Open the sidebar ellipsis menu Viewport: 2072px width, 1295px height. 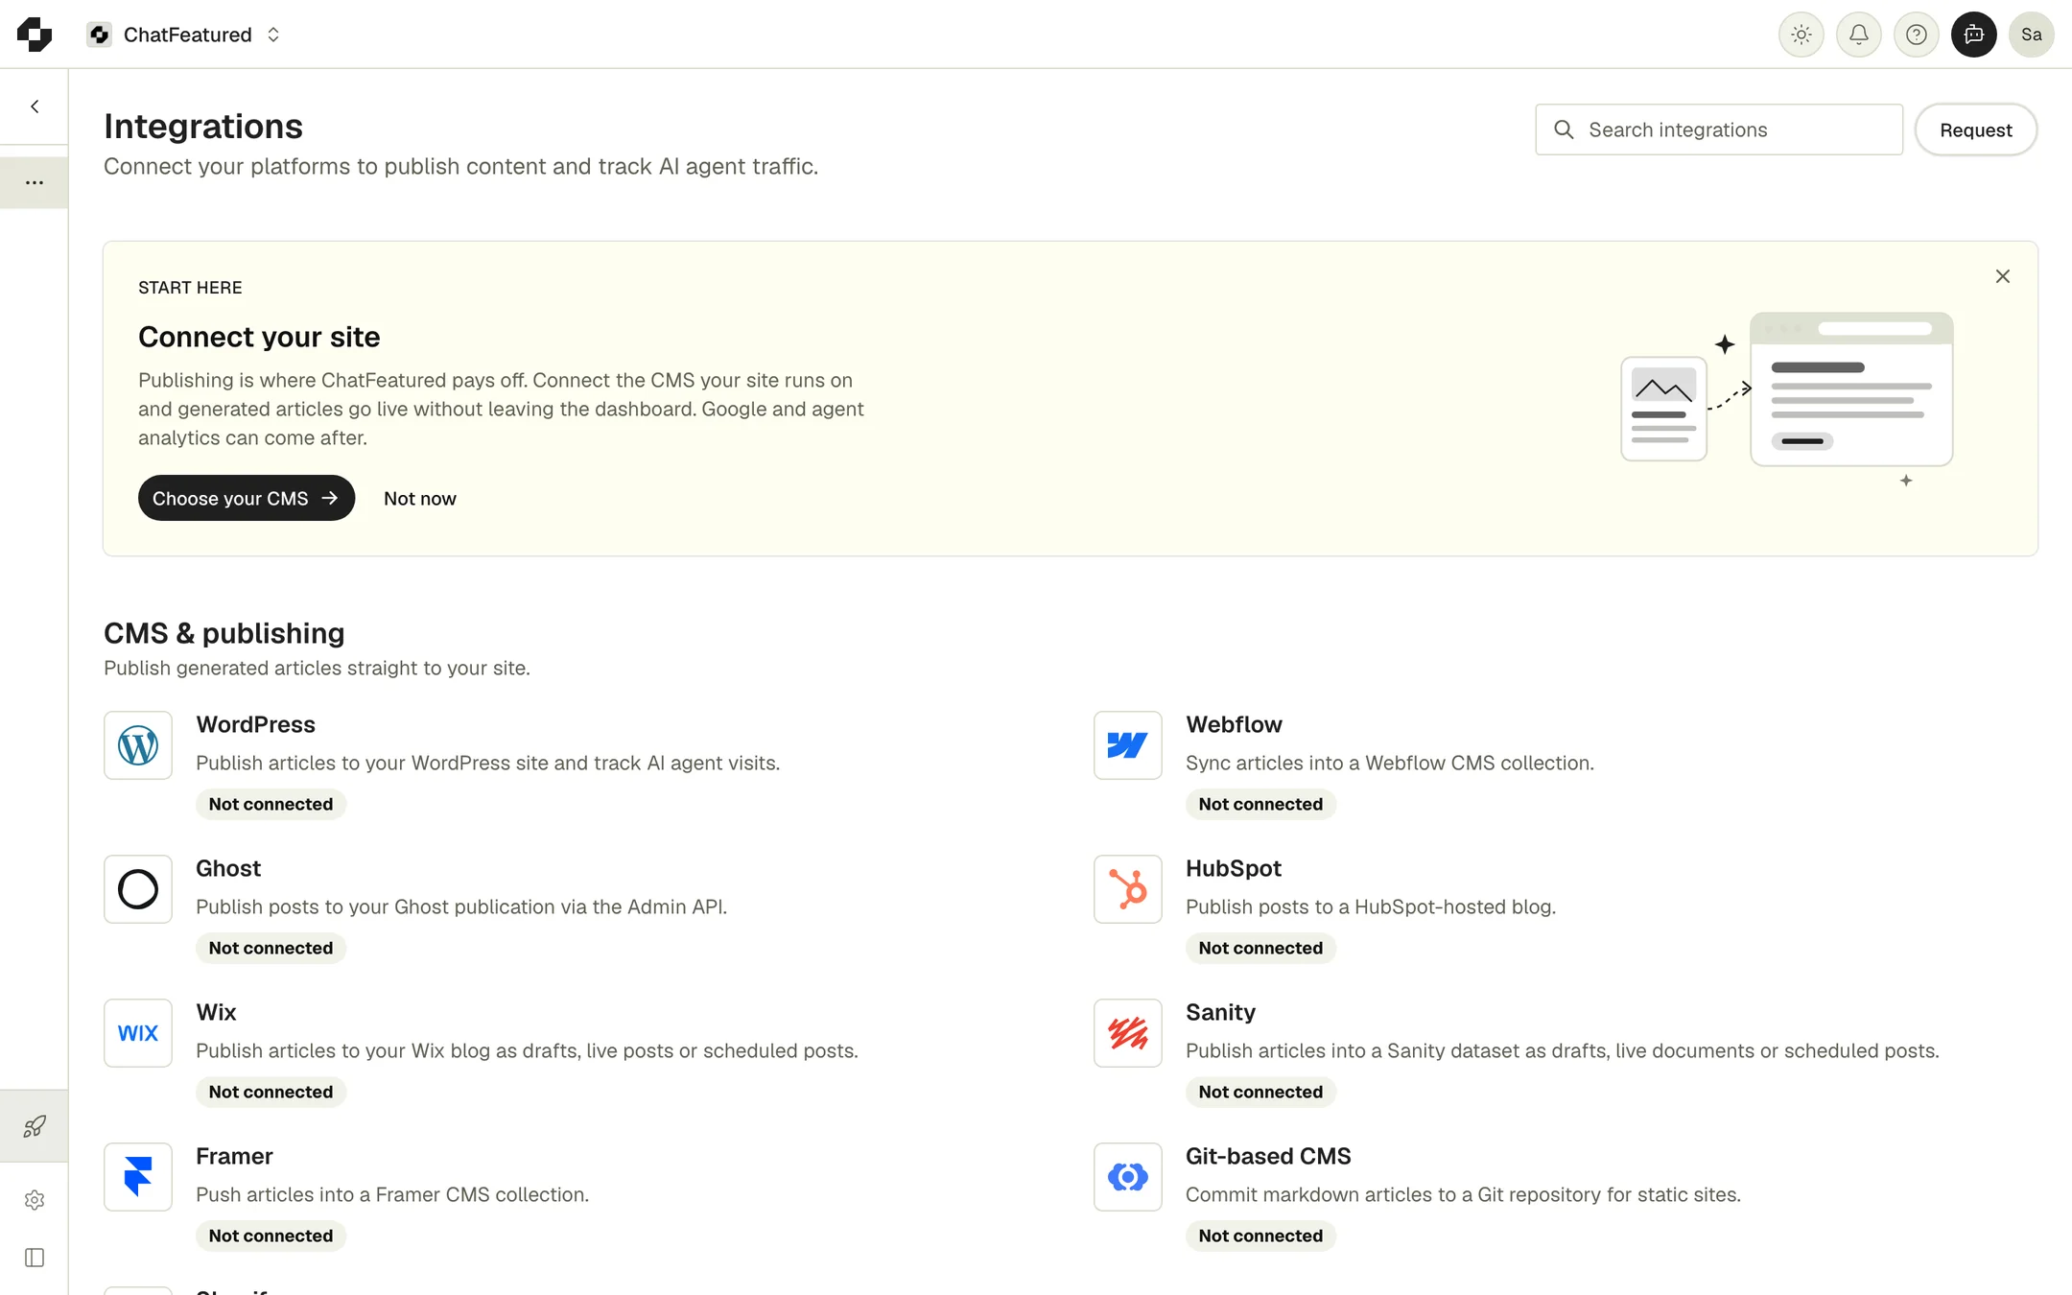tap(35, 182)
